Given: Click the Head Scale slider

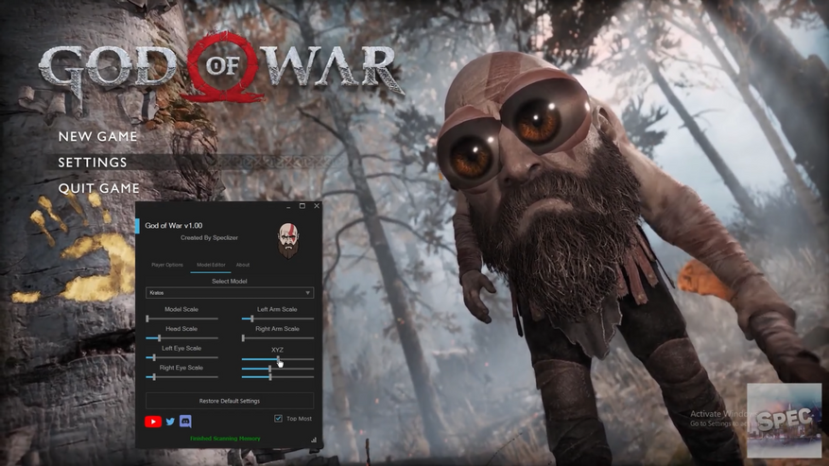Looking at the screenshot, I should pyautogui.click(x=181, y=338).
